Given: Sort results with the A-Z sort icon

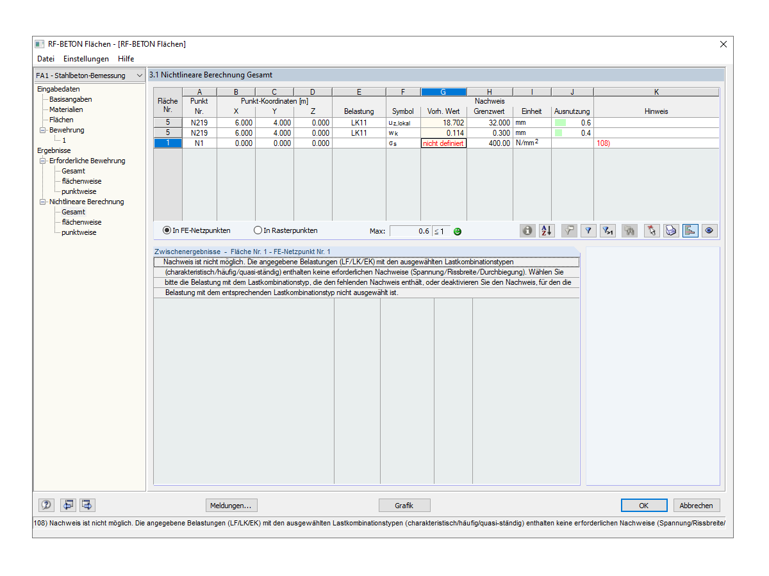Looking at the screenshot, I should (x=547, y=231).
